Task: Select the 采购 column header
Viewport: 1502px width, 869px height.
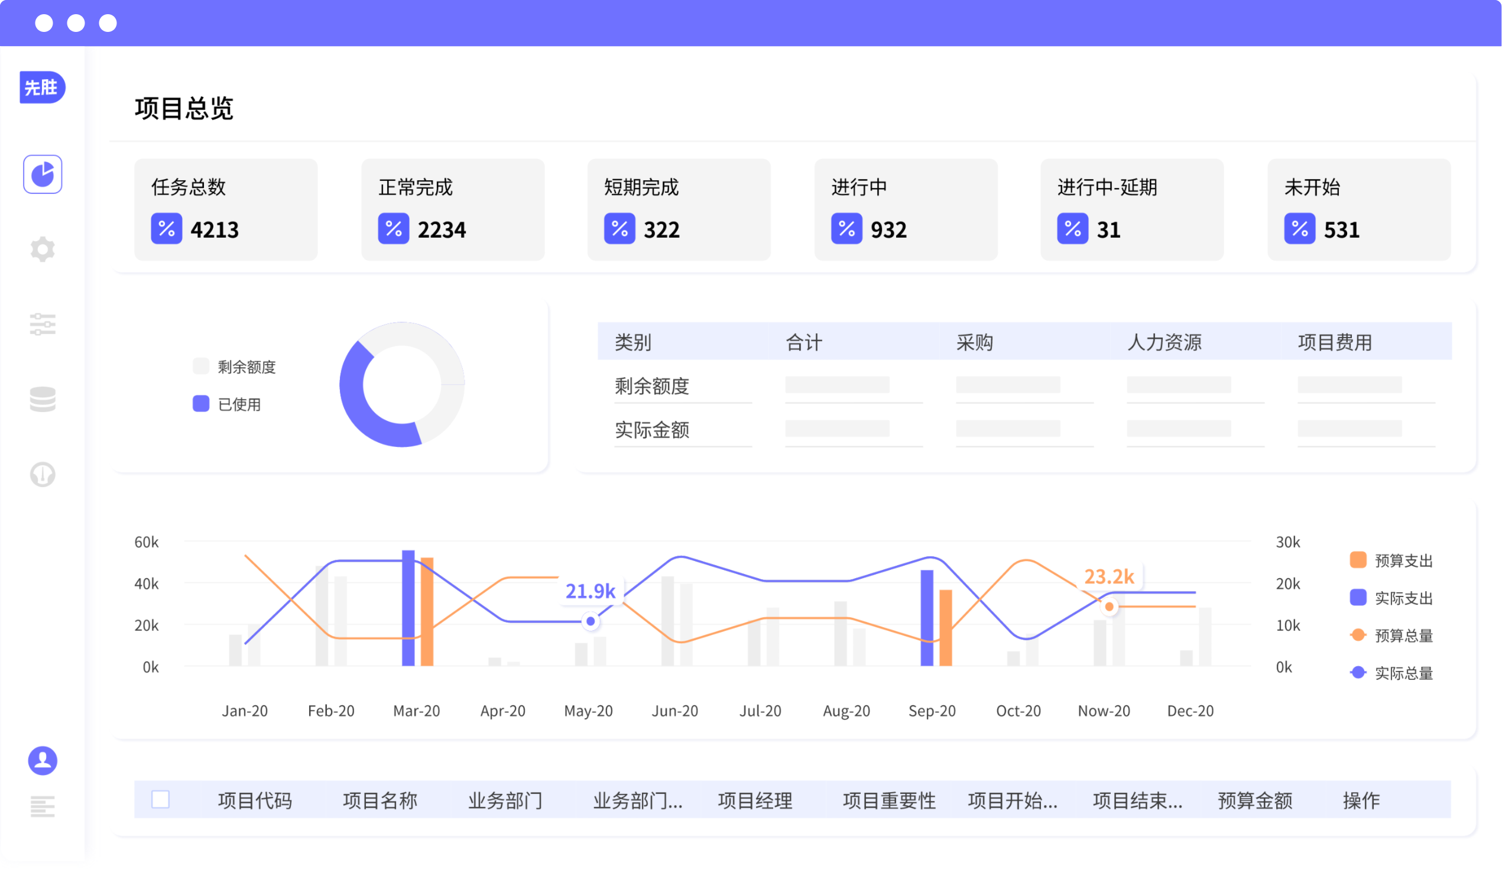Action: pyautogui.click(x=975, y=342)
